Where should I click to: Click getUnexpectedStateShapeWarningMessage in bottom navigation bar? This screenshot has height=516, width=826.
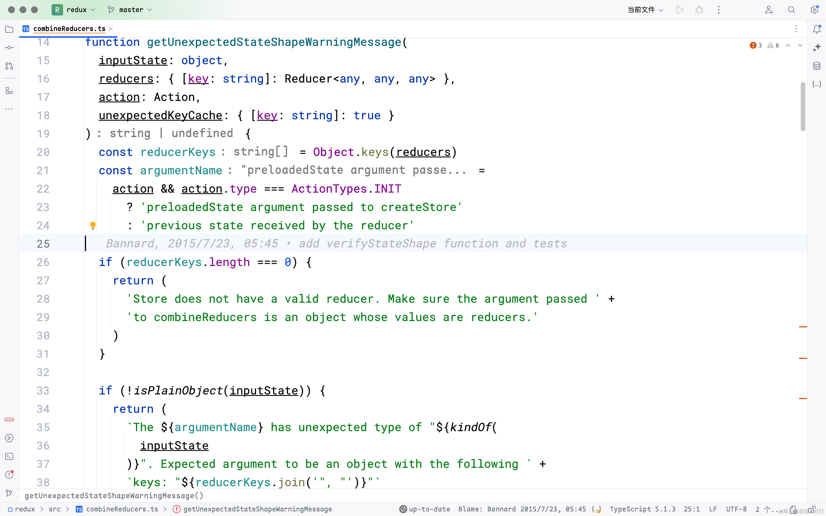252,509
